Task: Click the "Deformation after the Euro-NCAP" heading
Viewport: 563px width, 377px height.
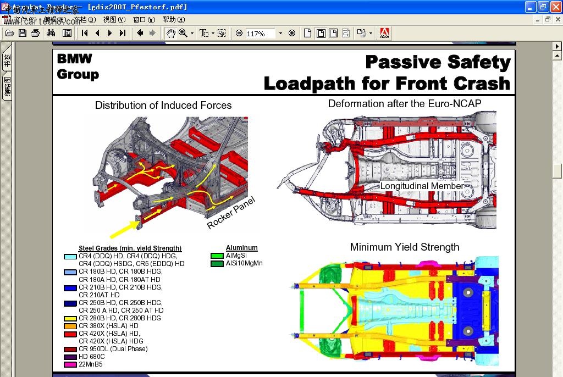Action: (405, 104)
